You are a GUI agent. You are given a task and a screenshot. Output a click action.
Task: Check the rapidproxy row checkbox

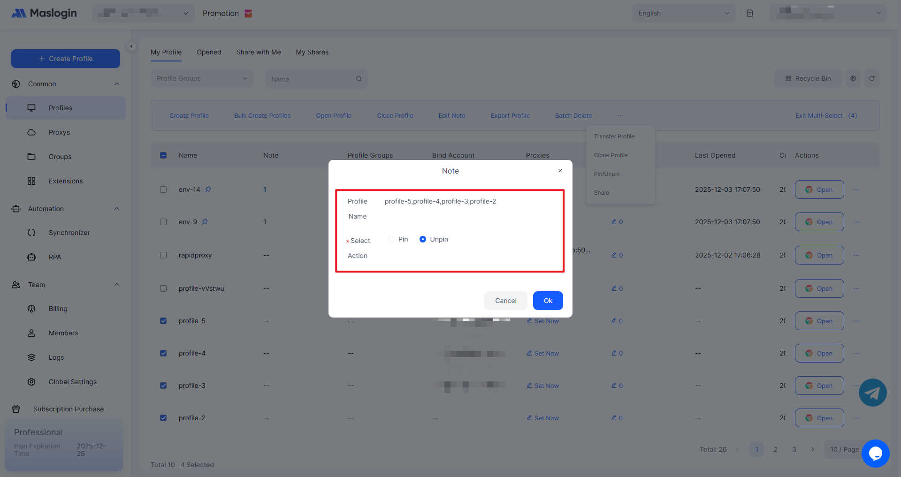click(x=163, y=255)
